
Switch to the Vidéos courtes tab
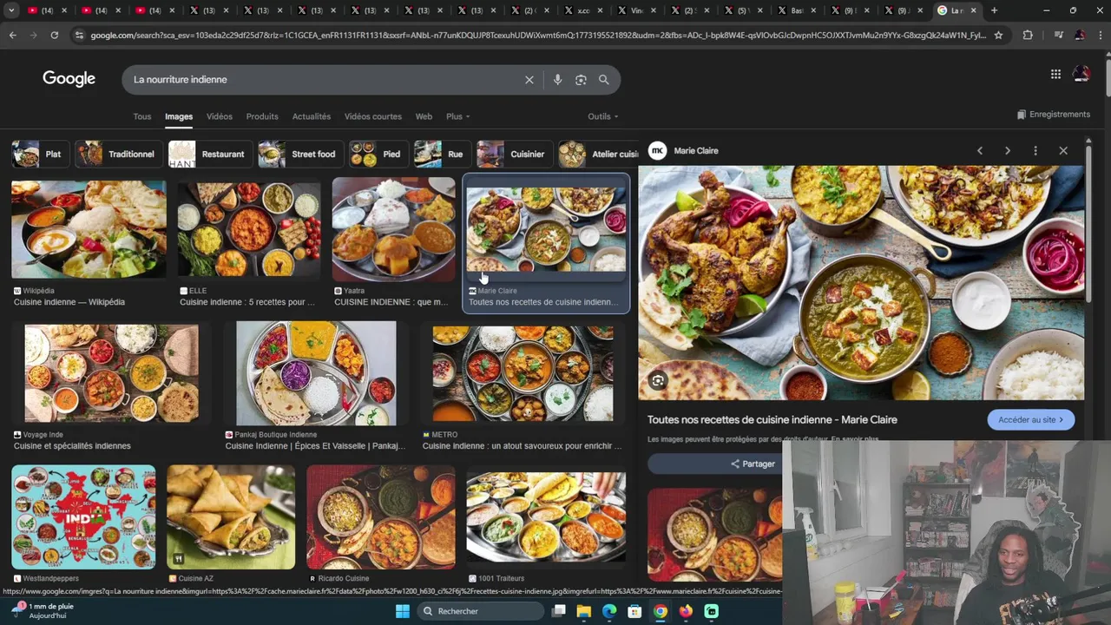coord(373,116)
